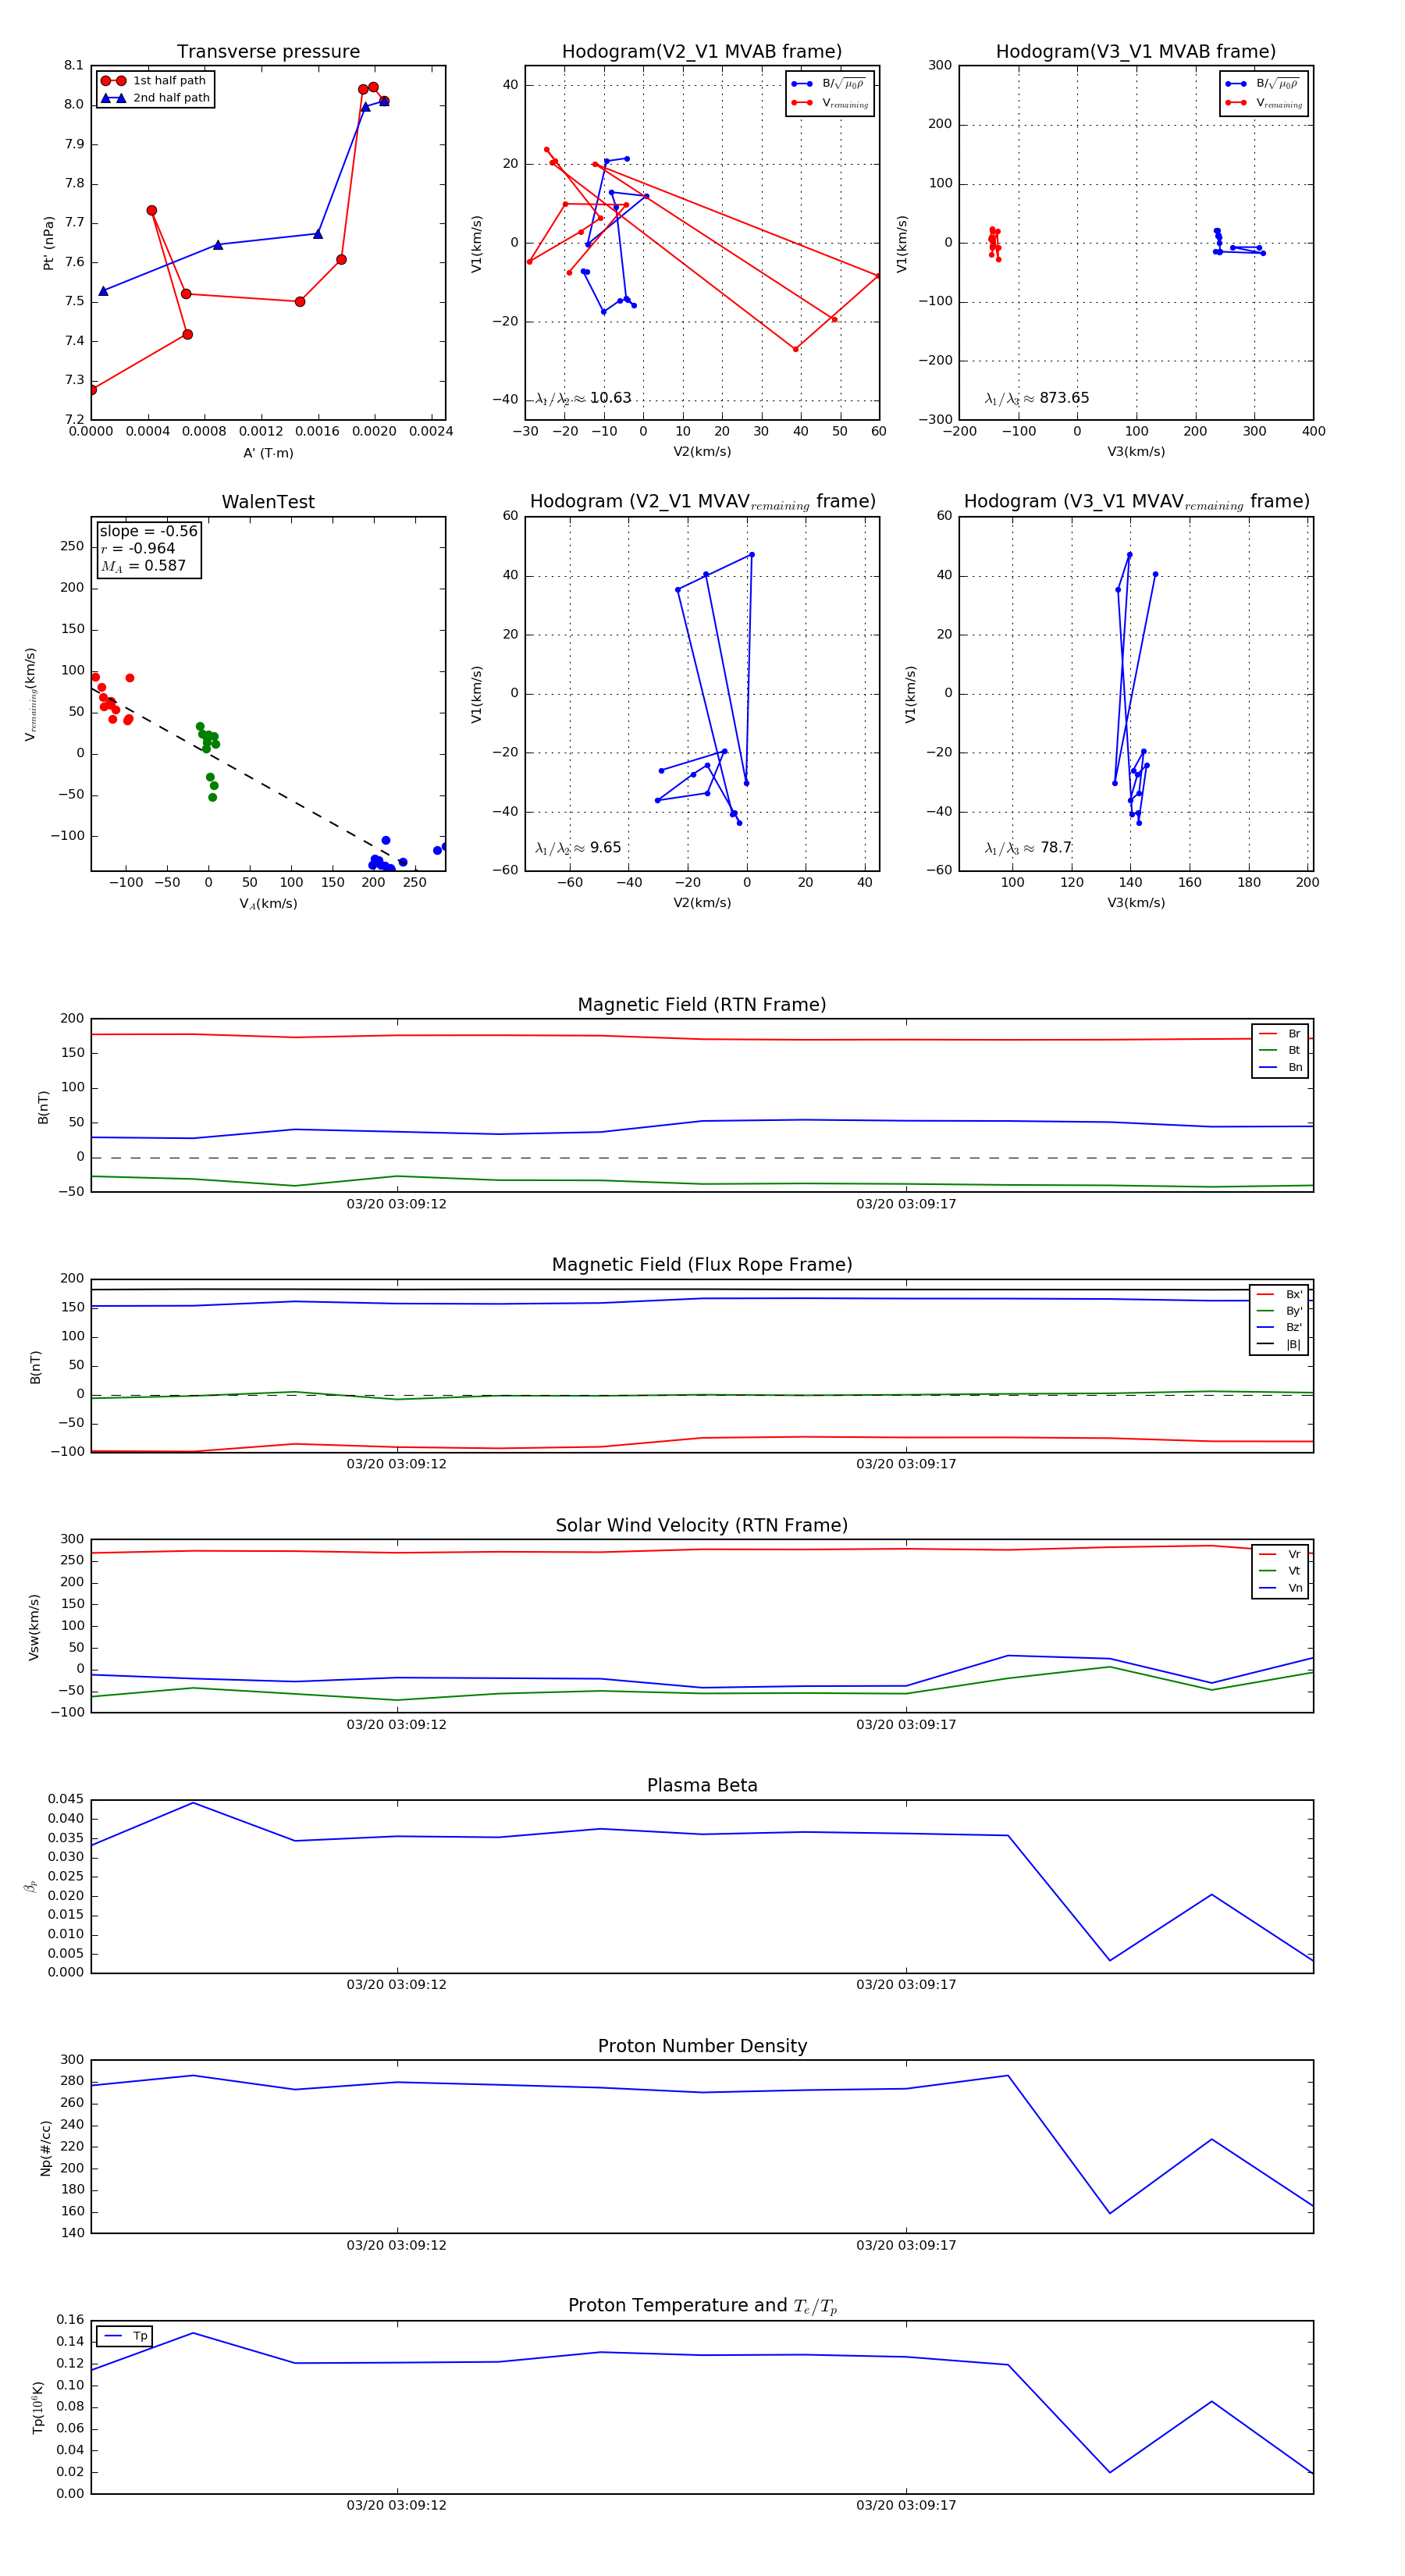Click 'Proton Temperature and Te/Tp' title
This screenshot has width=1405, height=2576.
(702, 2306)
